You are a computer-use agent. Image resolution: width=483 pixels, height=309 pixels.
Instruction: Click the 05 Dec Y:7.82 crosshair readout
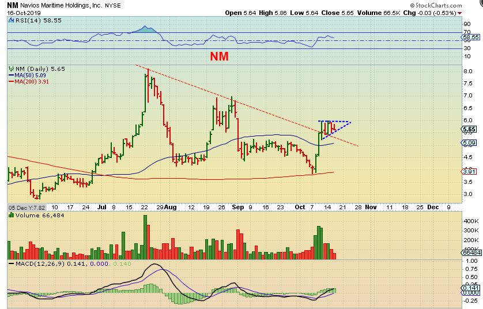pyautogui.click(x=27, y=208)
